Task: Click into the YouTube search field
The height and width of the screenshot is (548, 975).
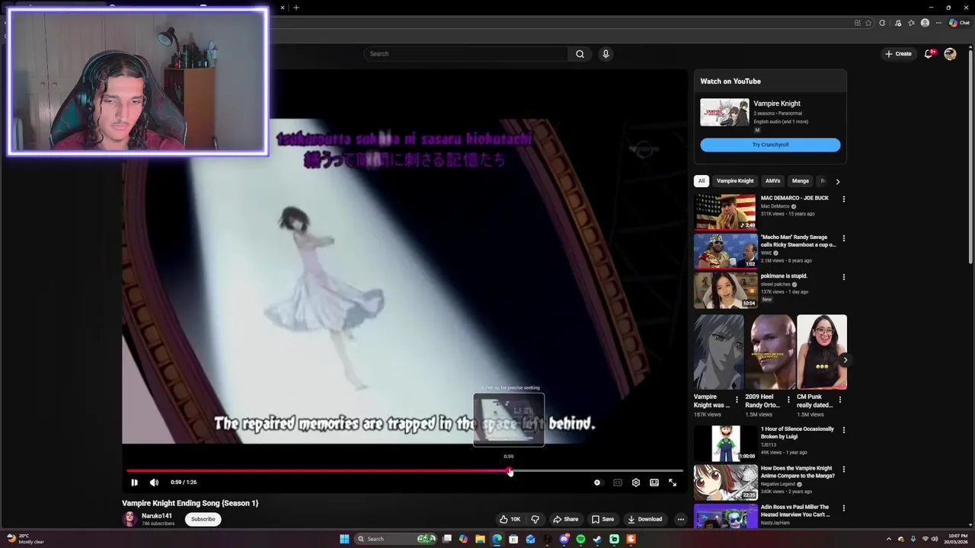Action: click(465, 54)
